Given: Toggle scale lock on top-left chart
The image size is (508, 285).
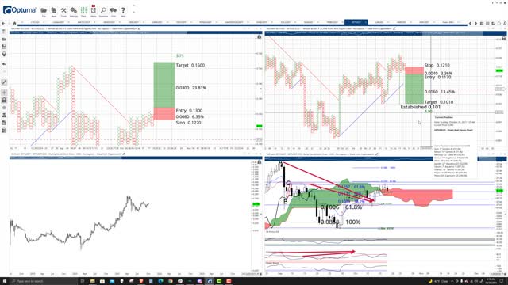Looking at the screenshot, I should [x=260, y=37].
